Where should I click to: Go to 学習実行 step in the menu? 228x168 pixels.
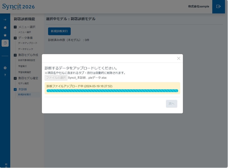22,66
